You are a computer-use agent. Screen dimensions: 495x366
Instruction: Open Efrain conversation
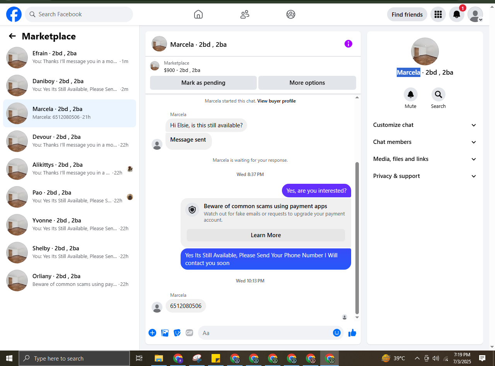(x=70, y=58)
